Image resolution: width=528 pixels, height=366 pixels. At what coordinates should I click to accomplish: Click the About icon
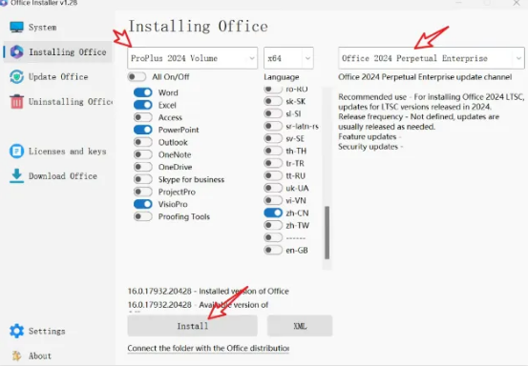click(16, 356)
